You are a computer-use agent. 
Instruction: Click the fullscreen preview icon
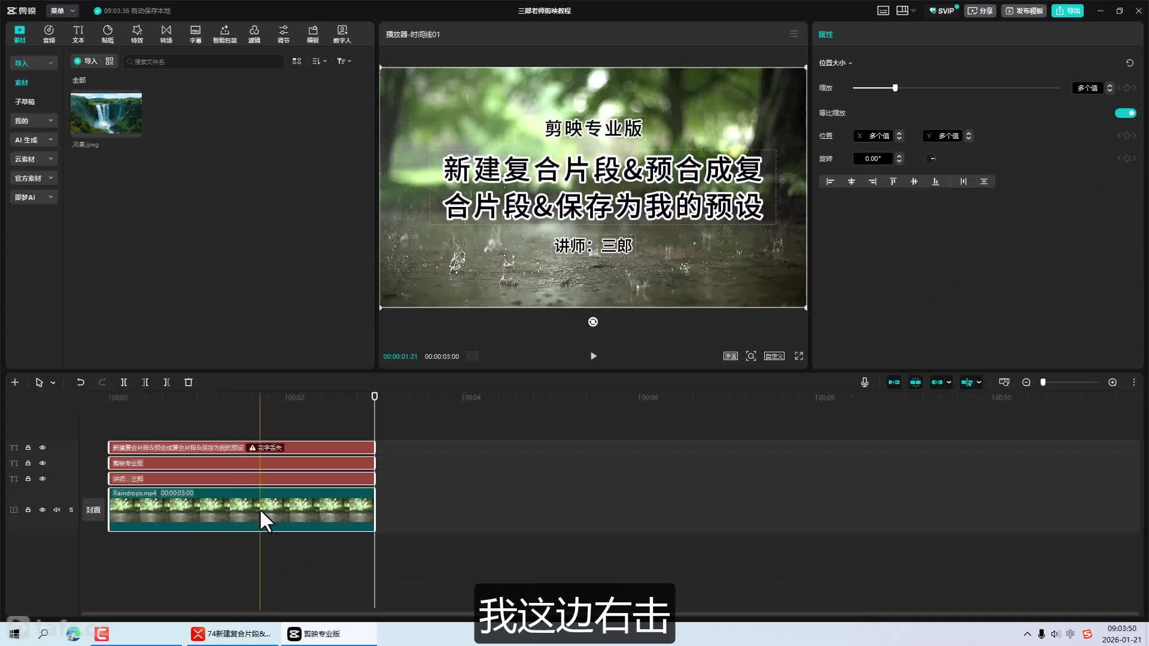(798, 356)
